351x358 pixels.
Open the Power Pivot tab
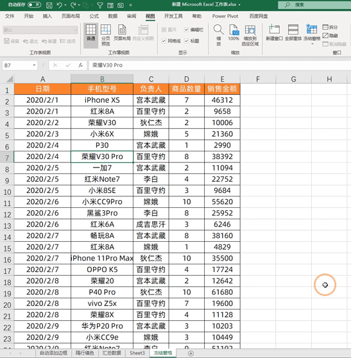click(225, 16)
